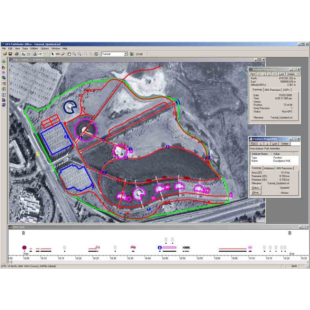Click the Offset... button
This screenshot has height=310, width=310.
(256, 193)
